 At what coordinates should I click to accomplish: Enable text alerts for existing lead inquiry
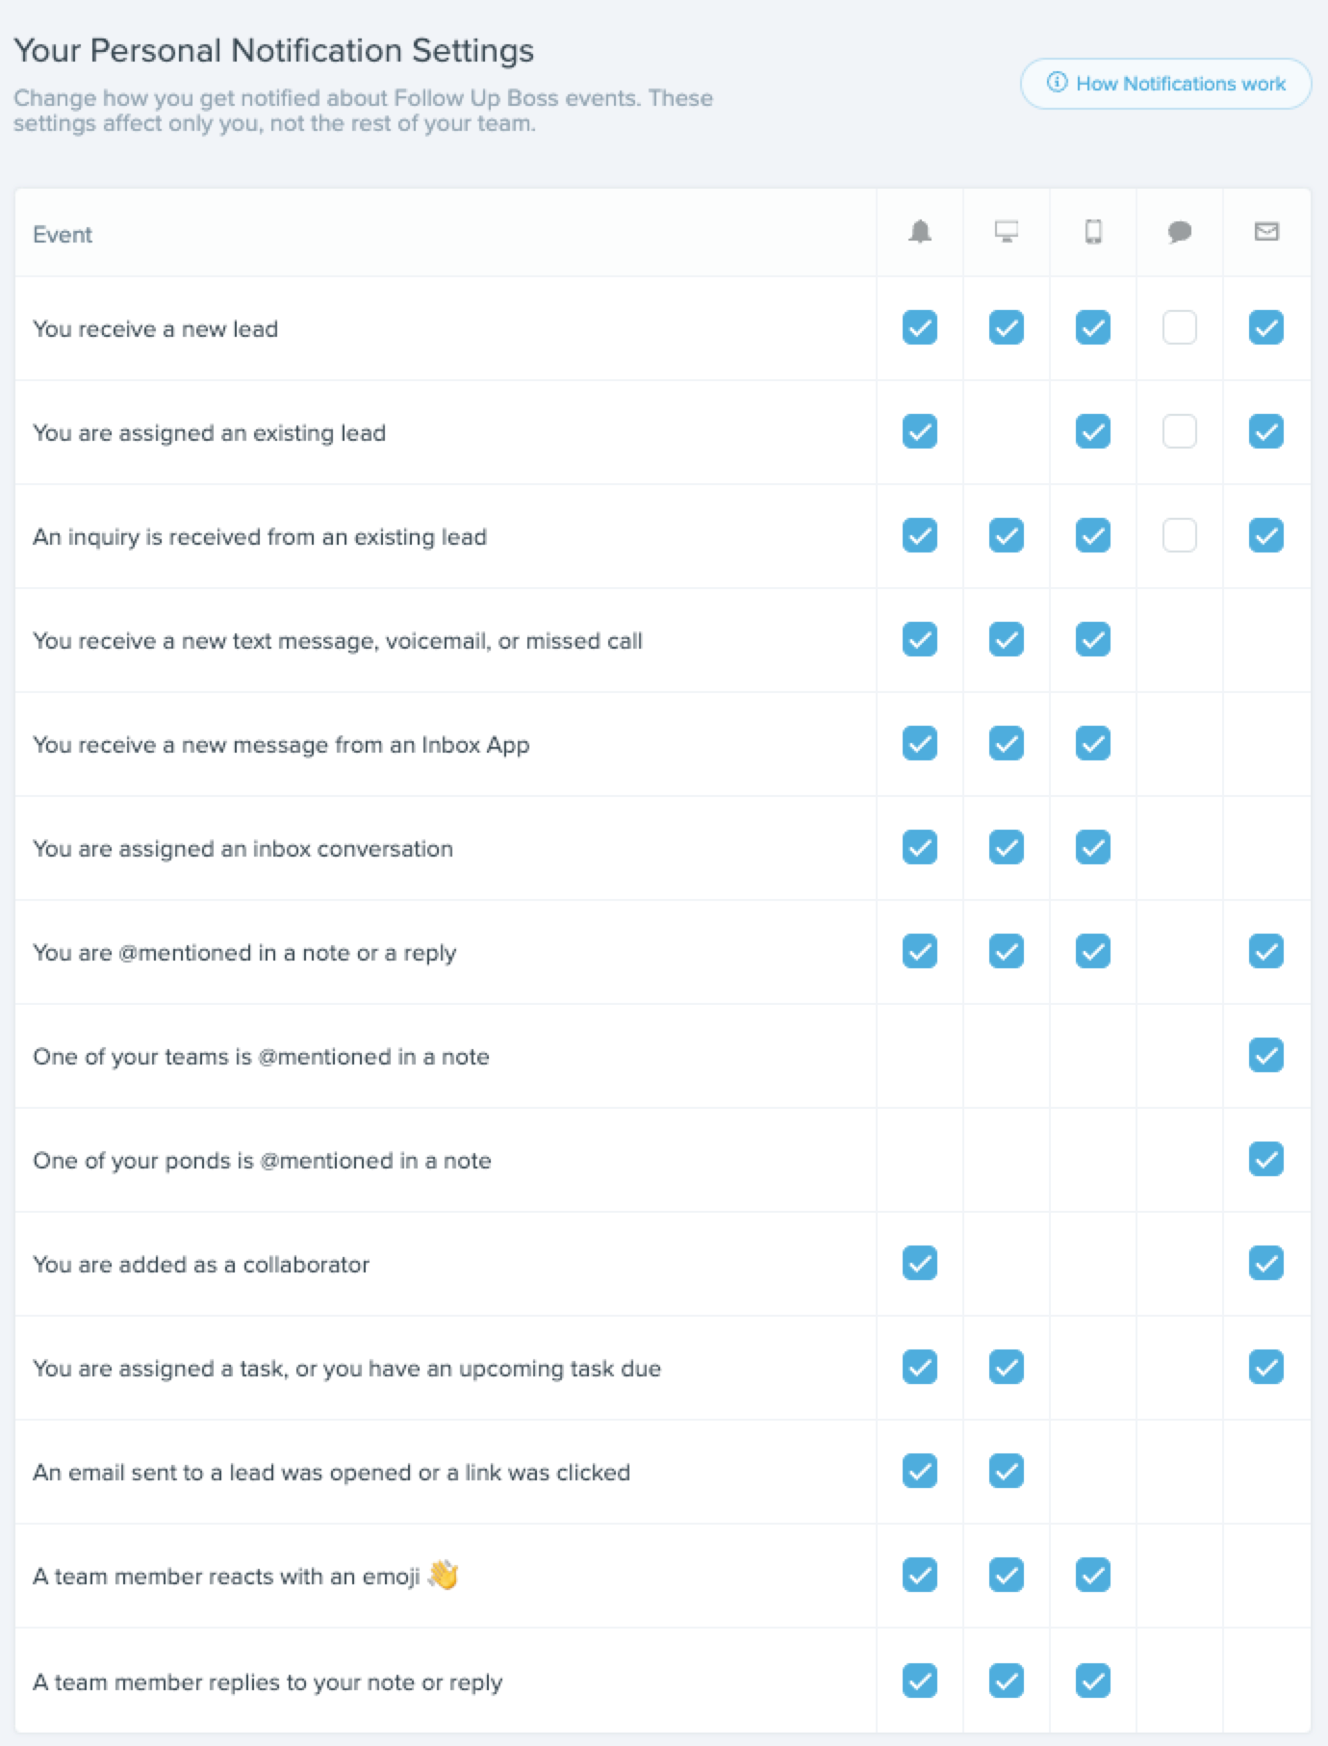click(1180, 535)
